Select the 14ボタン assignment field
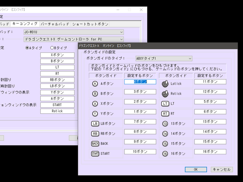This screenshot has height=182, width=243. pyautogui.click(x=210, y=132)
